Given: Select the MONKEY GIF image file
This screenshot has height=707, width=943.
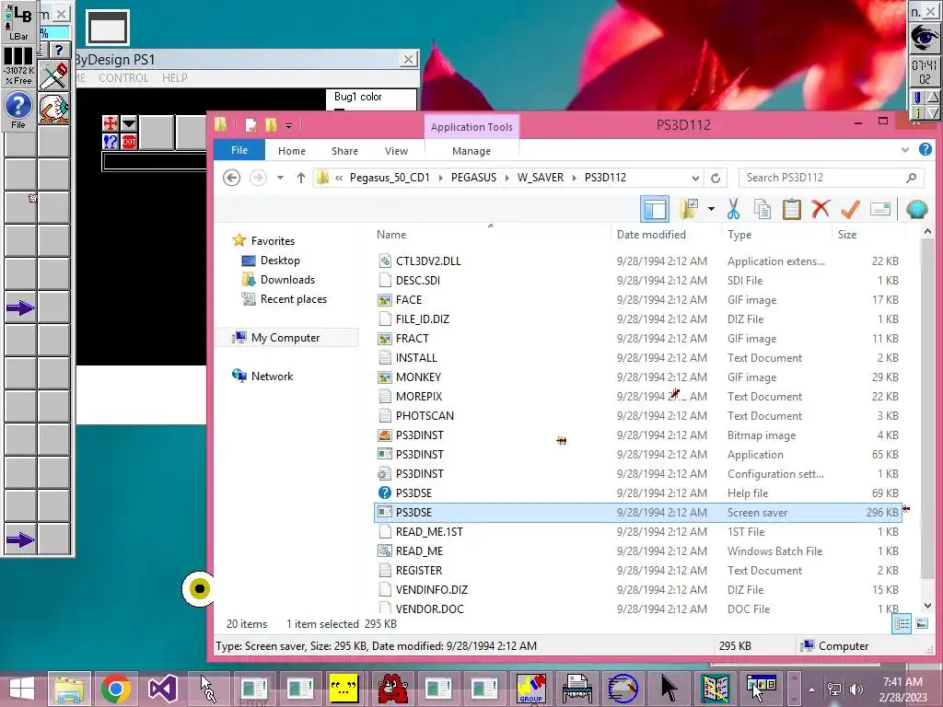Looking at the screenshot, I should [418, 377].
